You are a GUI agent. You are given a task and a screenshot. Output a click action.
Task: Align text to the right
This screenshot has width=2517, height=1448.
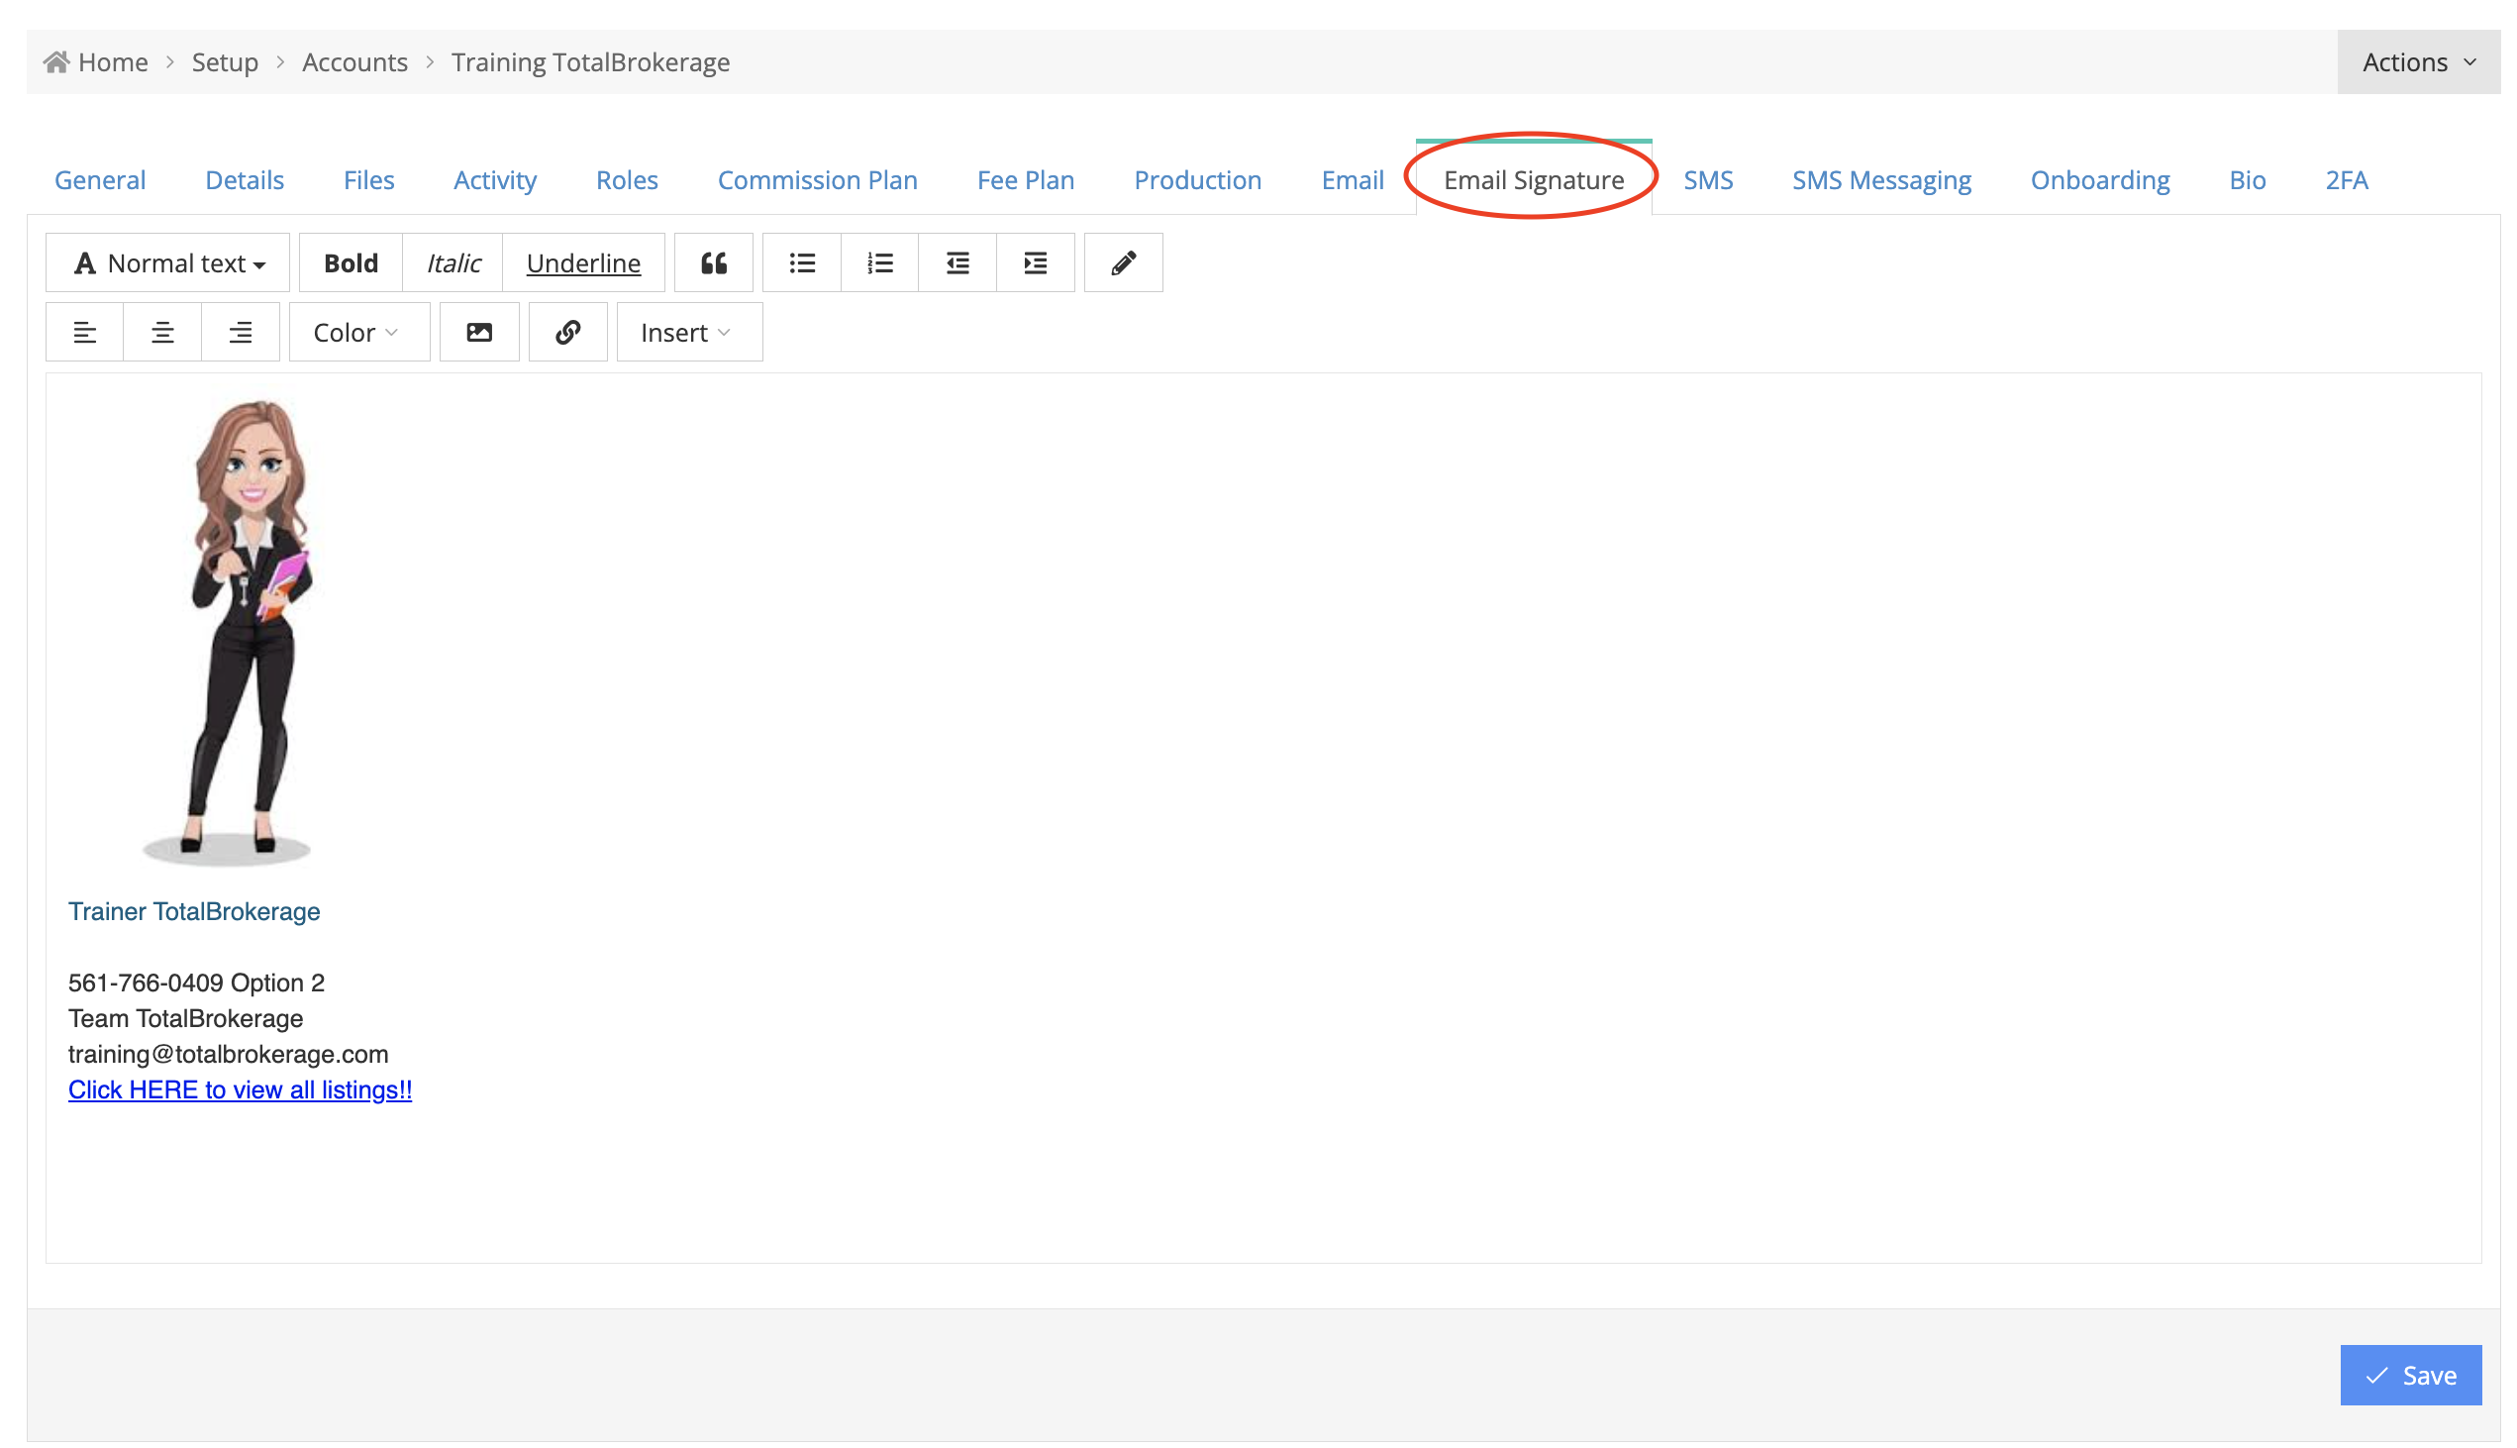pos(240,332)
